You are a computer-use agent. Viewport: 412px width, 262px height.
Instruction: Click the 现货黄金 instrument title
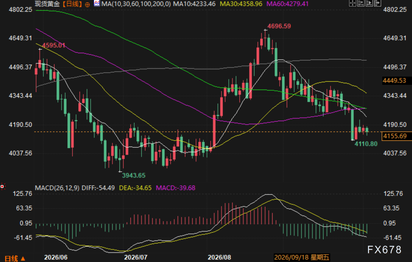[47, 4]
